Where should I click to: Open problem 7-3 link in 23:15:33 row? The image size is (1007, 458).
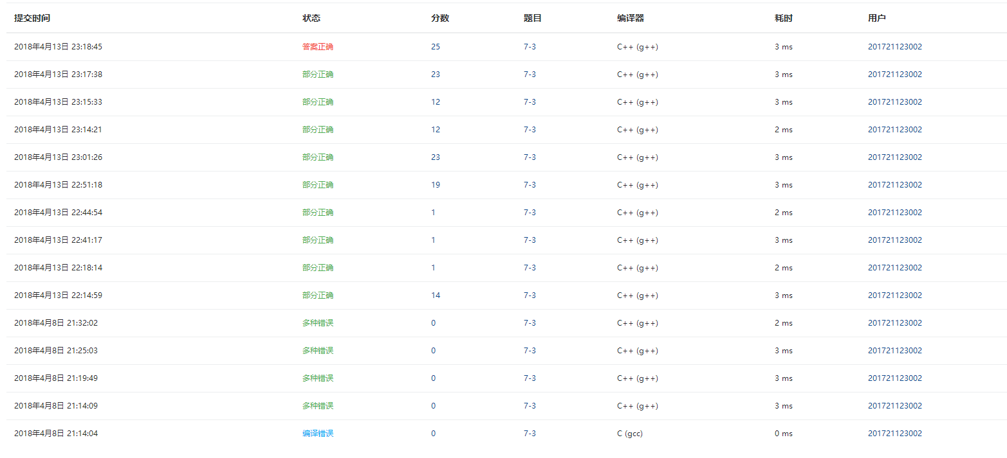pos(530,102)
